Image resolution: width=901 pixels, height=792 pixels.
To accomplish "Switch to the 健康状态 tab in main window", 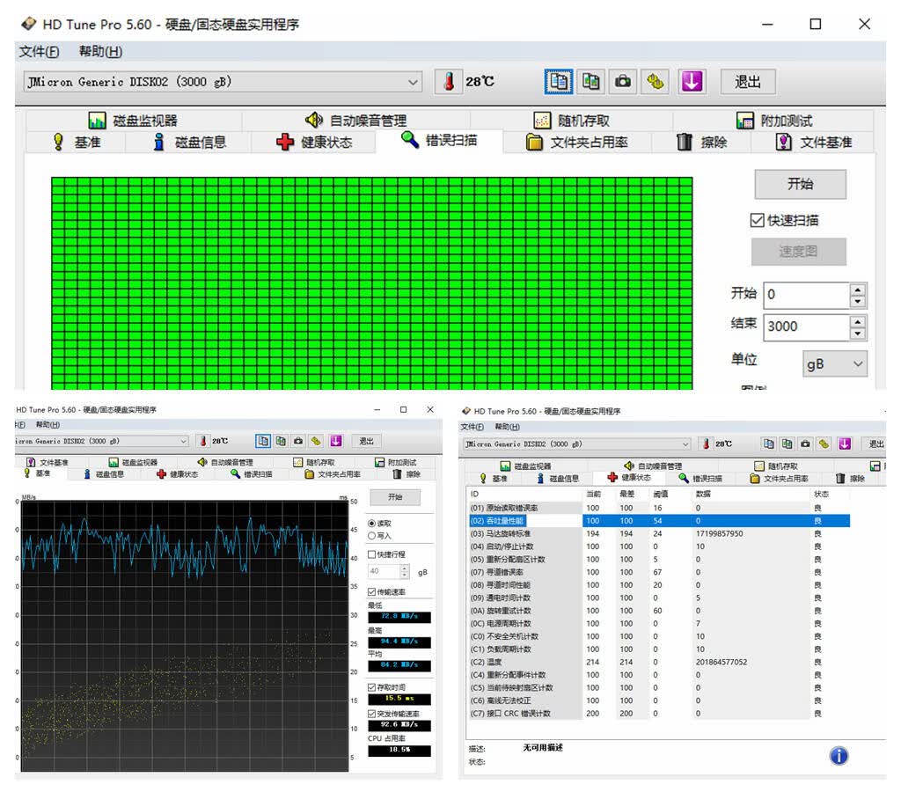I will (314, 142).
